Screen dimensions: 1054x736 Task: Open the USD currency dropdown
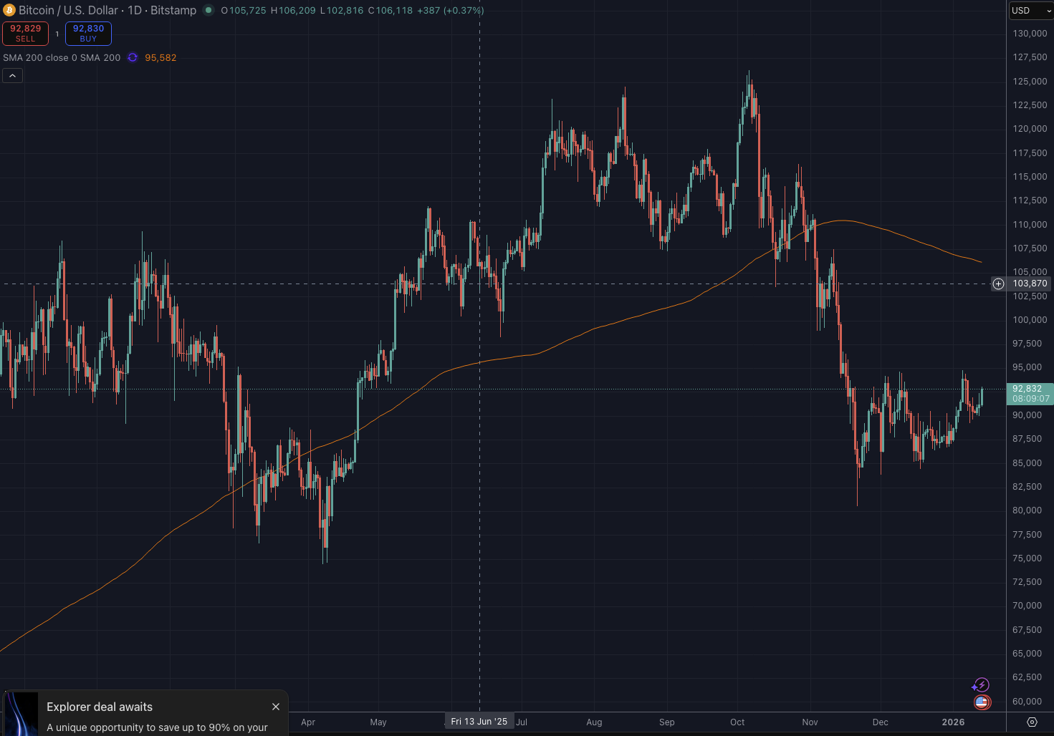pyautogui.click(x=1031, y=10)
